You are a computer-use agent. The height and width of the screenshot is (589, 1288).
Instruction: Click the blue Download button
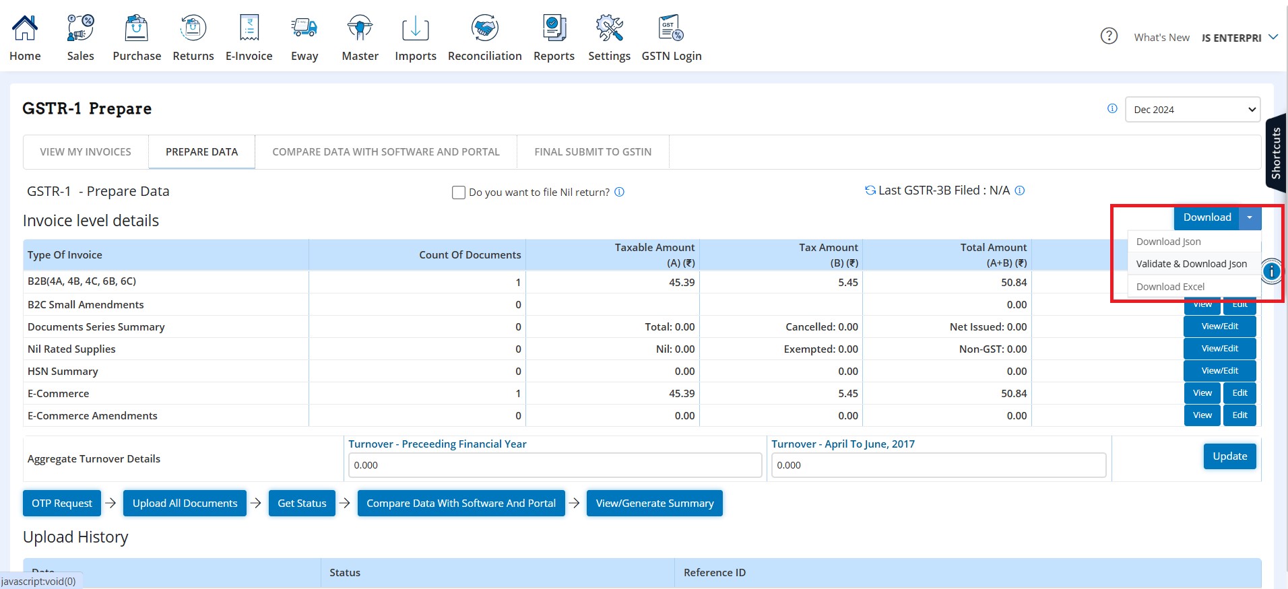1206,217
